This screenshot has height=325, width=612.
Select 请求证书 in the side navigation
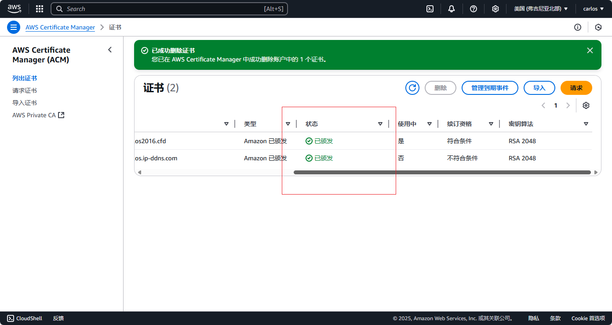coord(25,90)
